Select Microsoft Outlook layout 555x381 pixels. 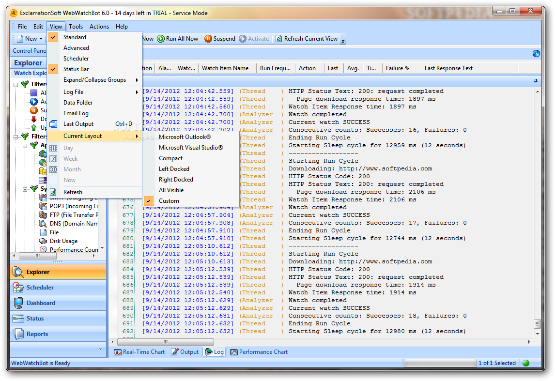point(191,137)
